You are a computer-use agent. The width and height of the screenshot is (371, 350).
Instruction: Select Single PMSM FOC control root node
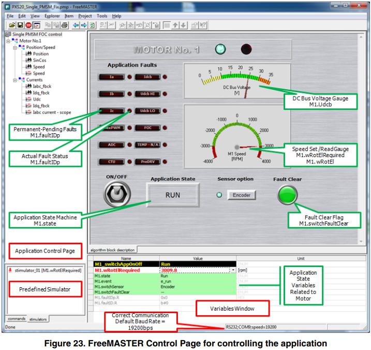point(37,34)
